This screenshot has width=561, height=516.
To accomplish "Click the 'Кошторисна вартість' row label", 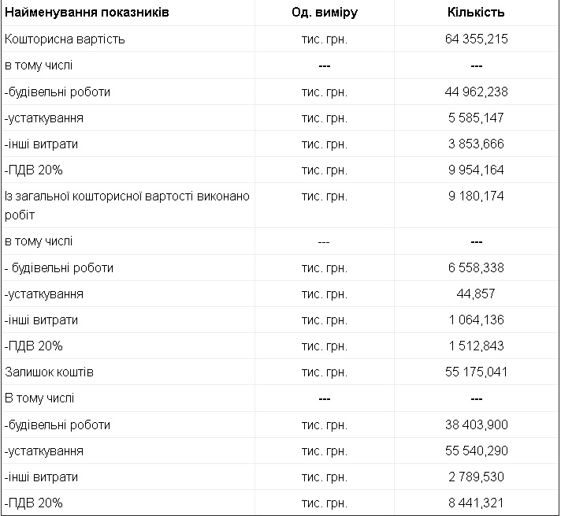I will click(x=65, y=39).
